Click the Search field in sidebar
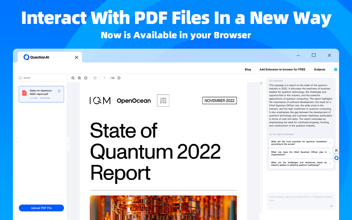 pyautogui.click(x=41, y=78)
